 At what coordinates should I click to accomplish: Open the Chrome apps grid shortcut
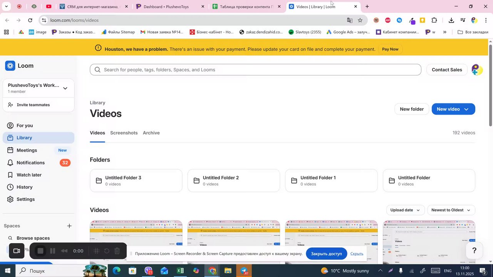[6, 32]
